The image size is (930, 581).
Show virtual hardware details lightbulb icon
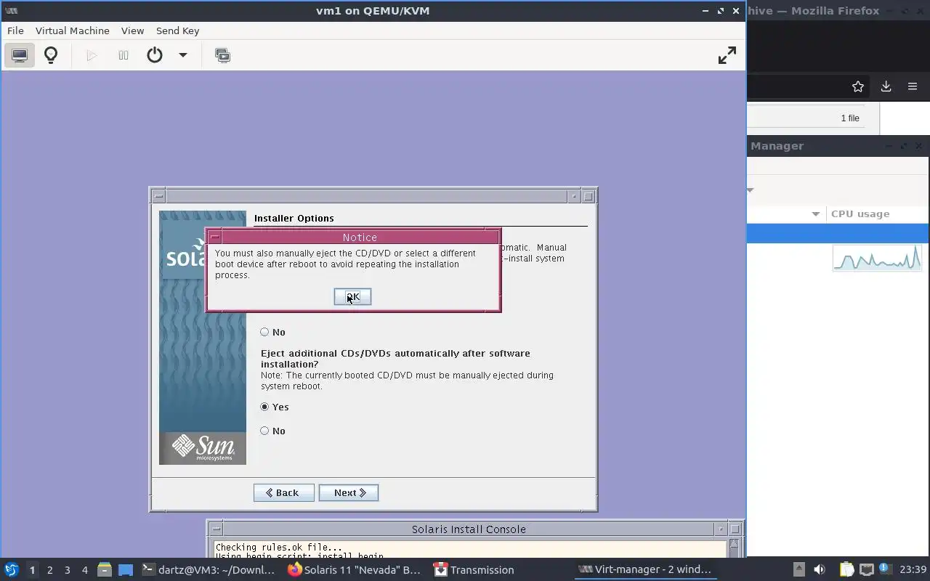pyautogui.click(x=51, y=55)
